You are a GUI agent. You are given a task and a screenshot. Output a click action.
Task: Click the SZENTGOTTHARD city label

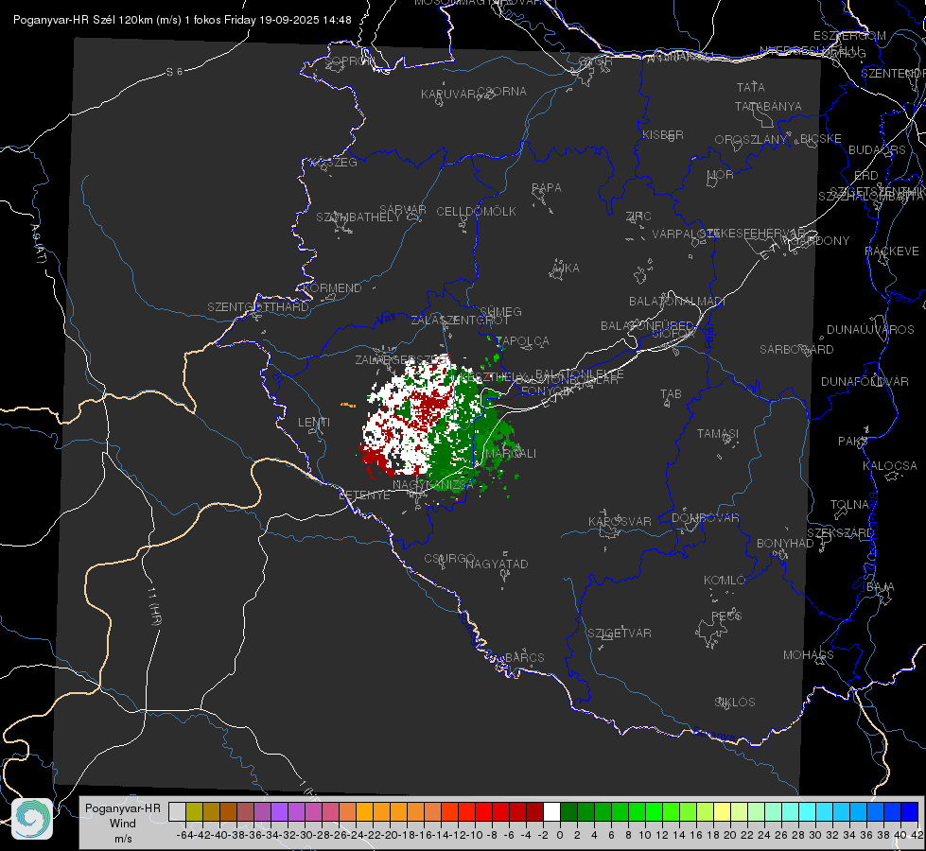pos(258,307)
